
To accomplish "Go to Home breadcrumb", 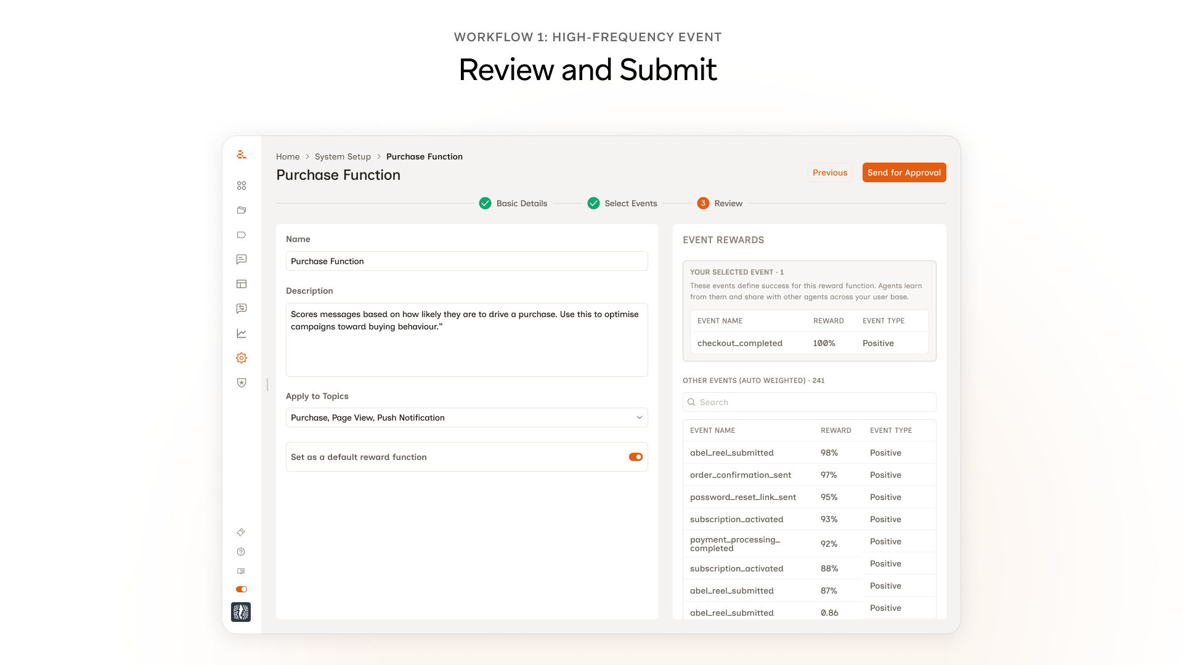I will (x=288, y=156).
